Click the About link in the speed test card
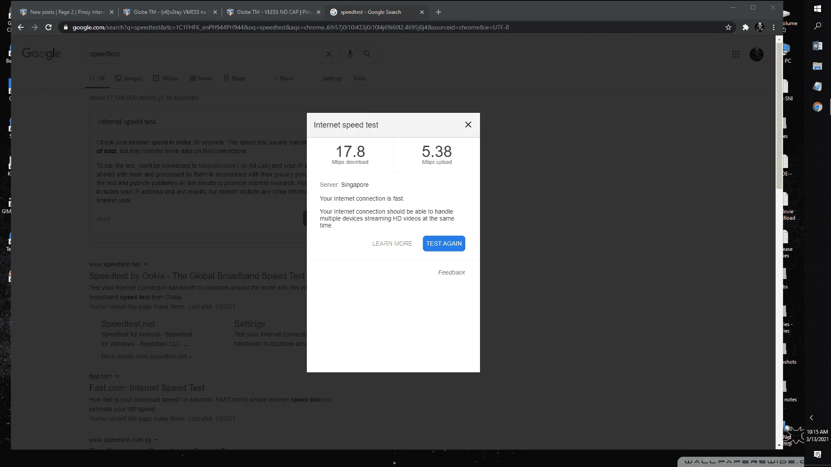831x467 pixels. point(103,219)
